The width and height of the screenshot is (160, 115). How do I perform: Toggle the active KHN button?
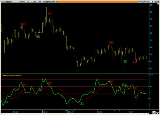(x=40, y=2)
